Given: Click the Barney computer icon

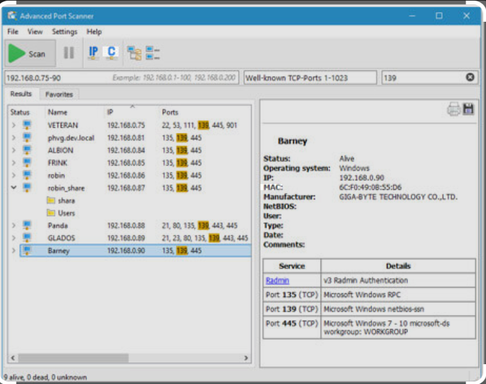Looking at the screenshot, I should pos(27,250).
